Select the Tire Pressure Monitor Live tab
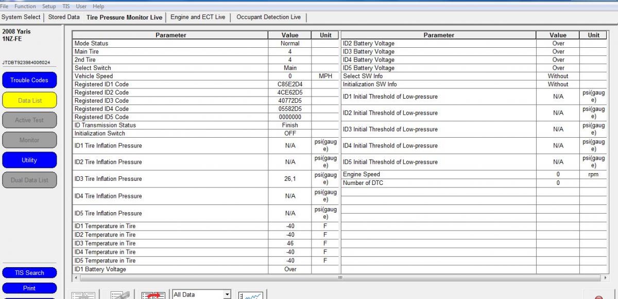This screenshot has height=299, width=618. 124,17
